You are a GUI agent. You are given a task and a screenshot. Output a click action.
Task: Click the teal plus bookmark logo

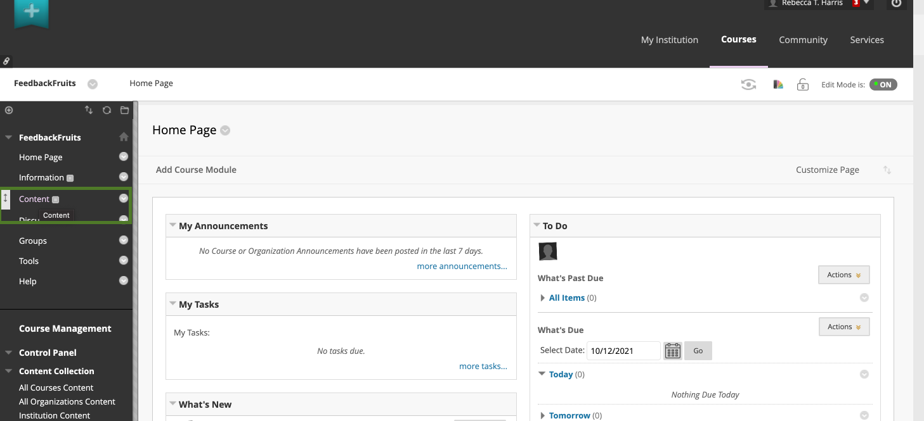click(x=31, y=13)
